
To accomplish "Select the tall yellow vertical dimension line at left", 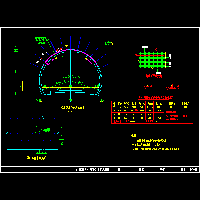I will [16, 72].
